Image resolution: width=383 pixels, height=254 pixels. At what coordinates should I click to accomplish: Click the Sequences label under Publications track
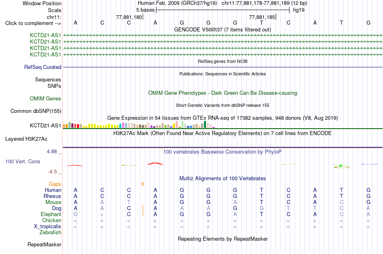(48, 79)
